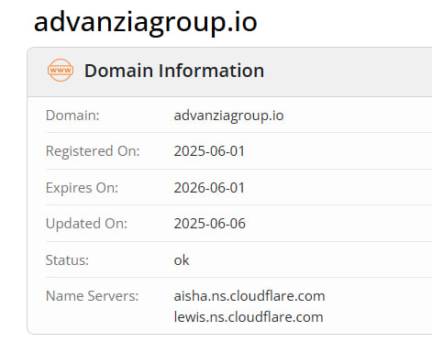
Task: Click the Name Servers: label
Action: 92,296
